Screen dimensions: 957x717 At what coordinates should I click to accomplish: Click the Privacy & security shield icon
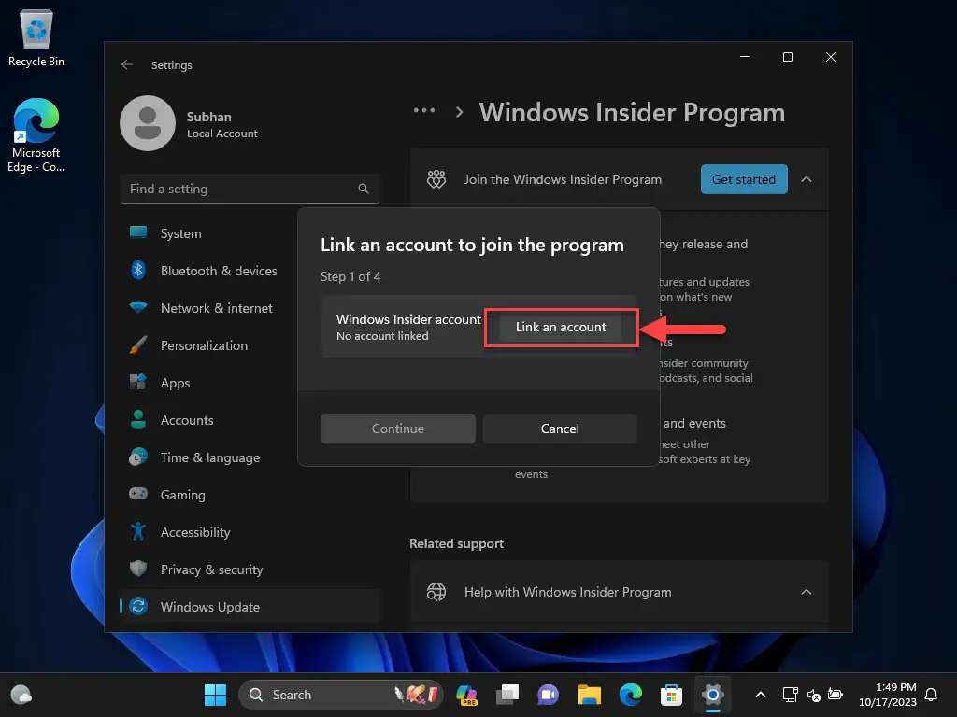138,569
